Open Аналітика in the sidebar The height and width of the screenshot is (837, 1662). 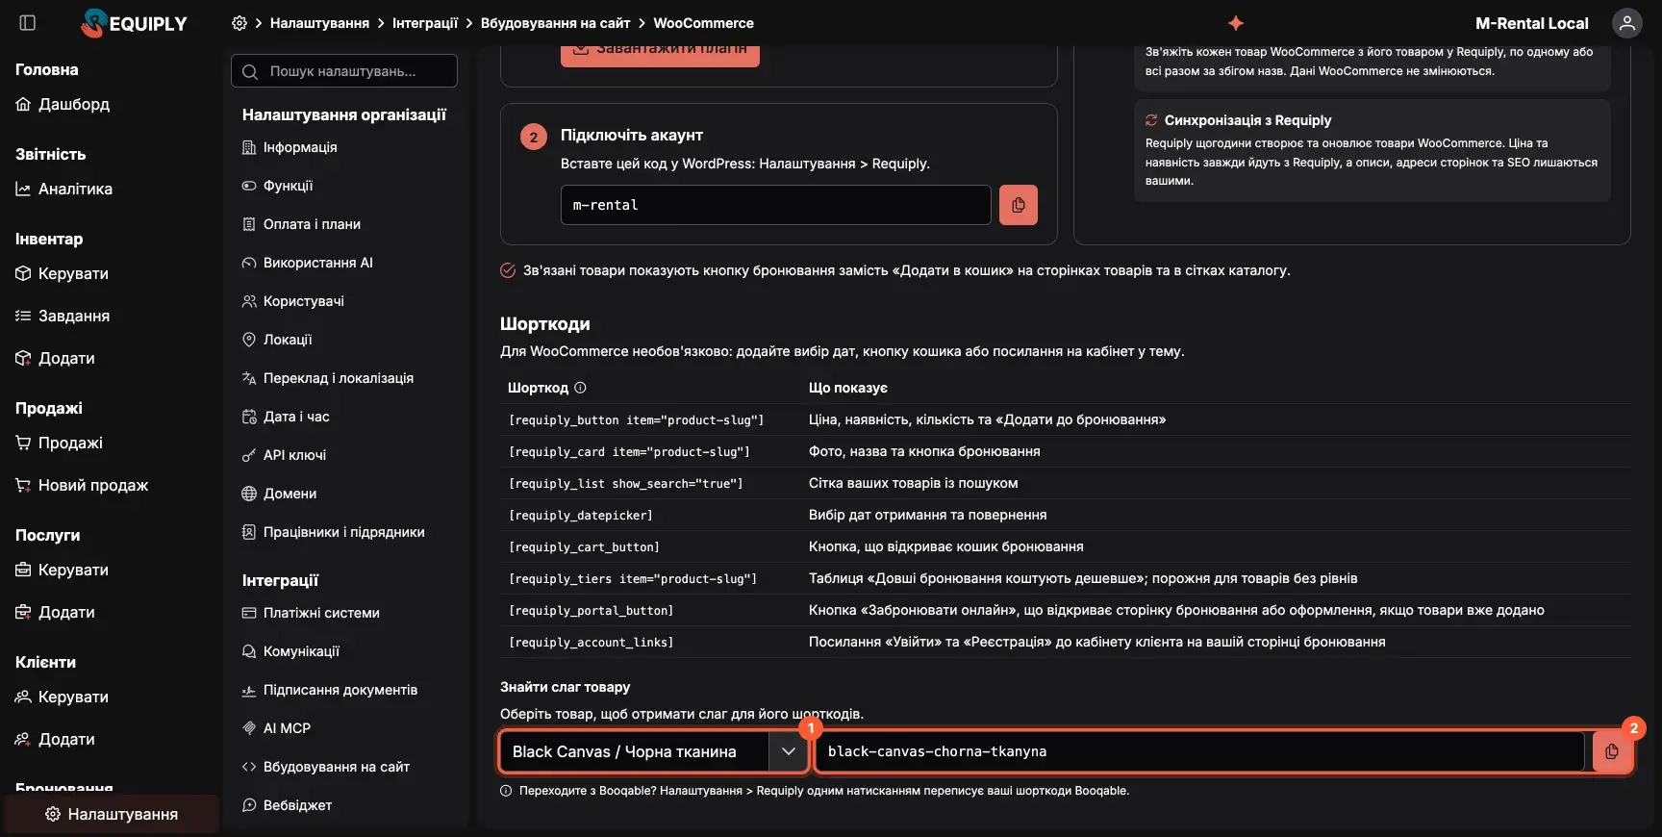click(x=63, y=189)
